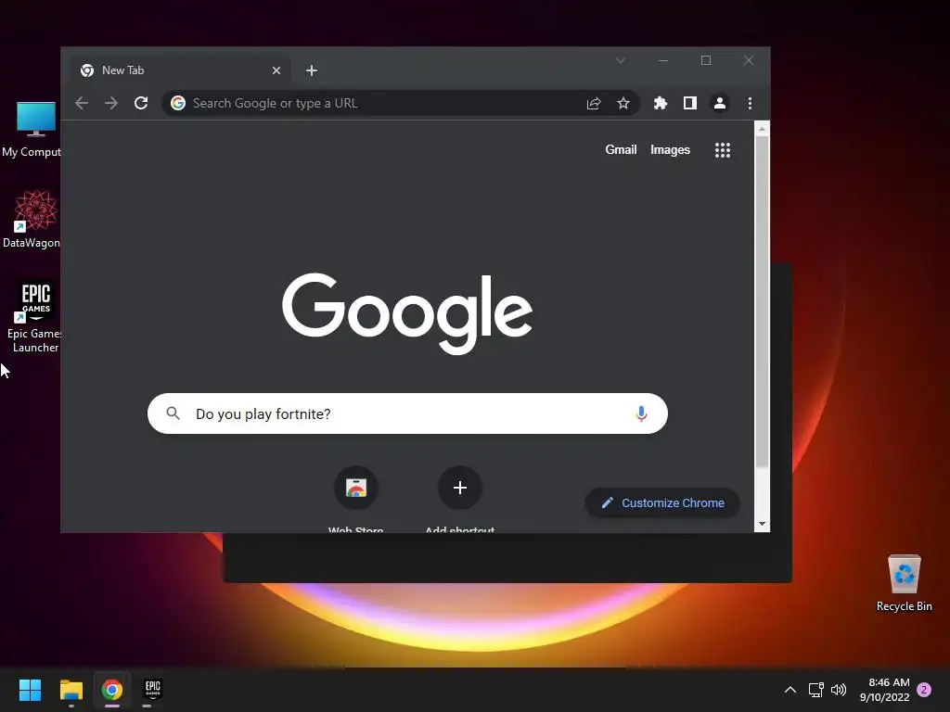Go back using Chrome's back arrow
Viewport: 950px width, 712px height.
tap(82, 103)
